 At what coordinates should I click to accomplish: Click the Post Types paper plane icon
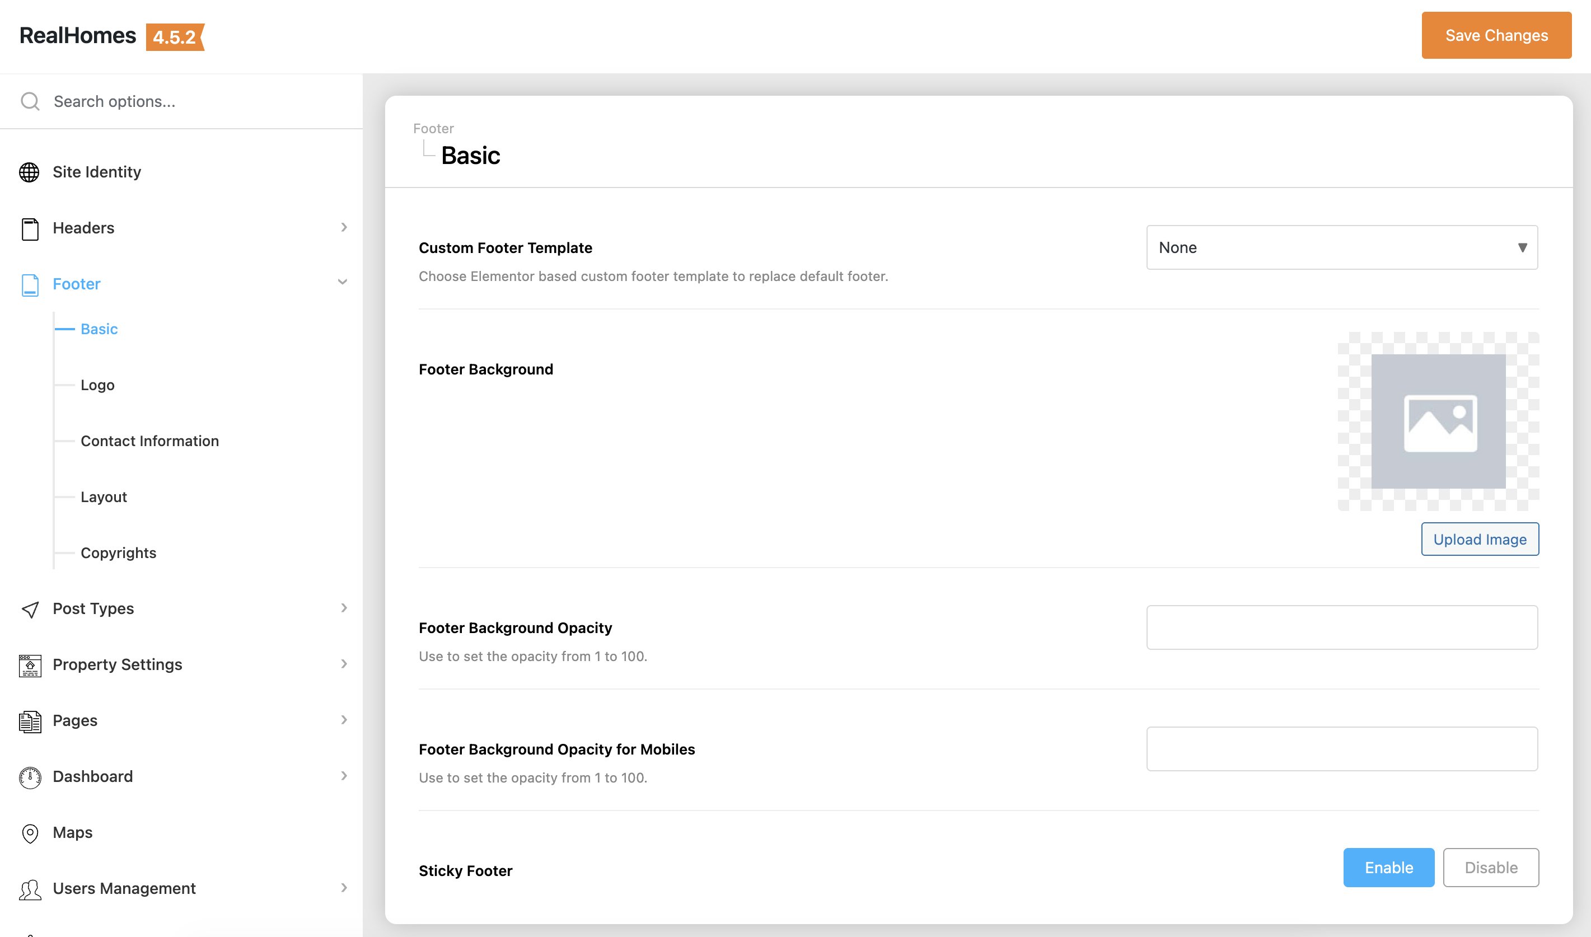(x=30, y=610)
